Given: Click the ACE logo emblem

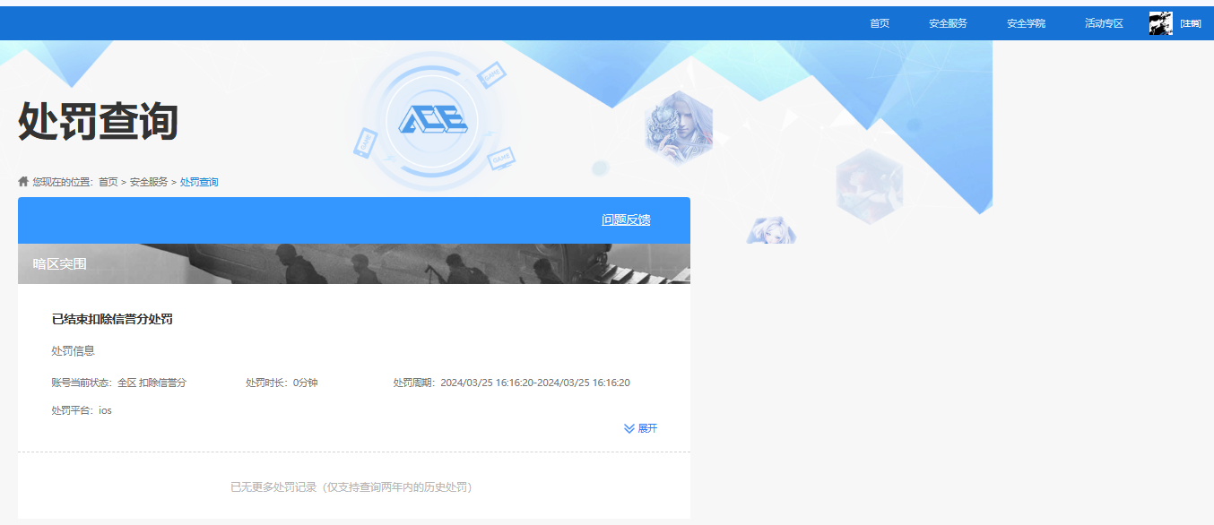Looking at the screenshot, I should tap(431, 119).
